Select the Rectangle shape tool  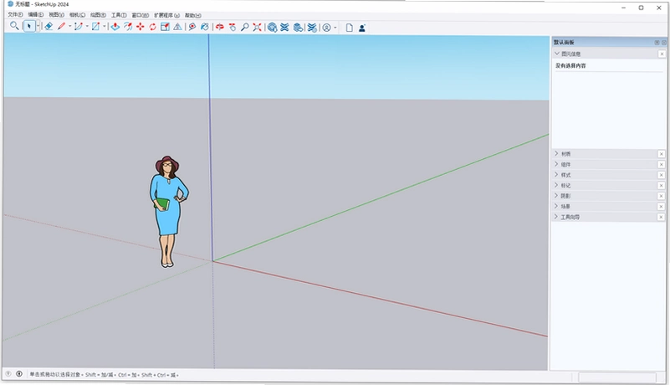95,27
